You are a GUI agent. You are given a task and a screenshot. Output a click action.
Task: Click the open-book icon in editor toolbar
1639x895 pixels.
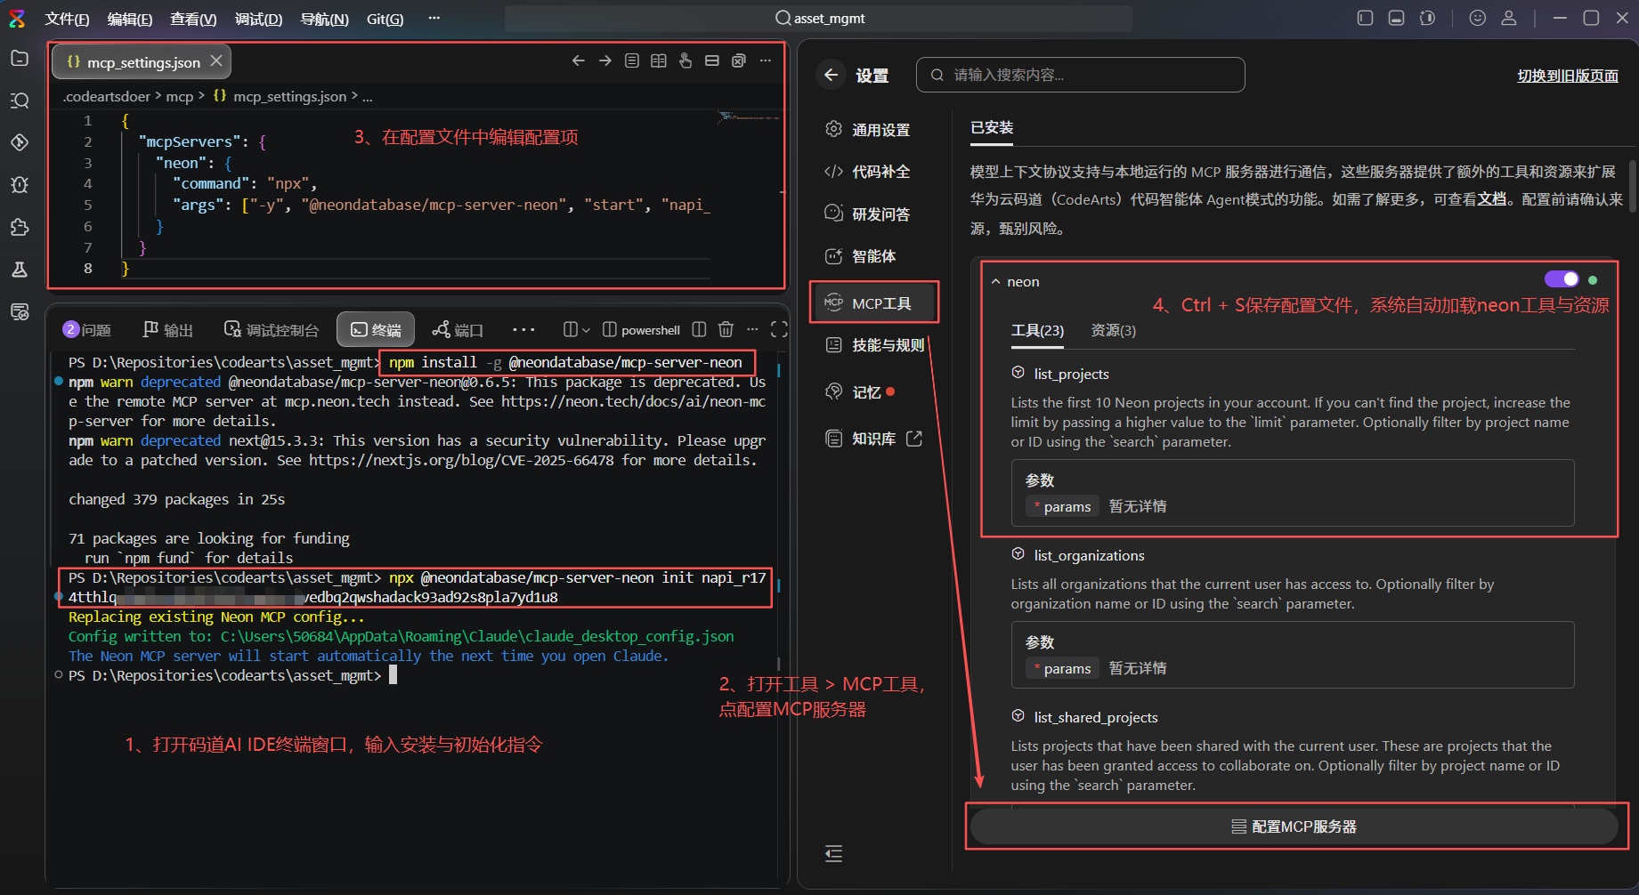(x=659, y=60)
